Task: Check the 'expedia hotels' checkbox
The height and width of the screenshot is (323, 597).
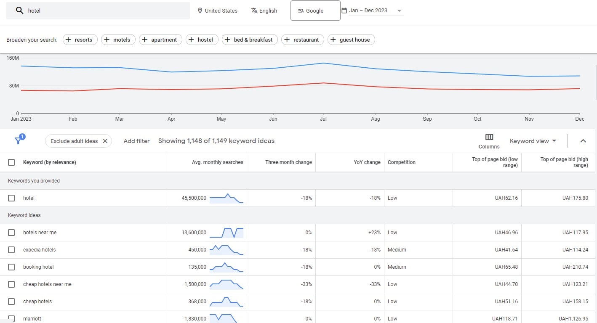Action: click(11, 250)
